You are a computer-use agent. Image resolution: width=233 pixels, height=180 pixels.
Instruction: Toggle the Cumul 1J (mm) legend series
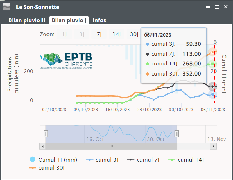54,160
